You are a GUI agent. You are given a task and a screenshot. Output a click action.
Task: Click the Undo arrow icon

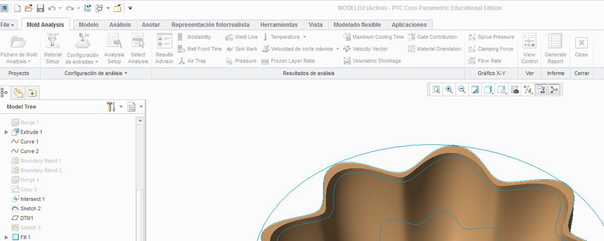pyautogui.click(x=52, y=8)
